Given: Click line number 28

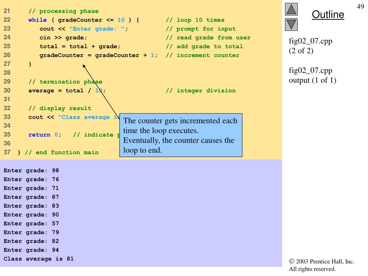Looking at the screenshot, I should 7,73.
